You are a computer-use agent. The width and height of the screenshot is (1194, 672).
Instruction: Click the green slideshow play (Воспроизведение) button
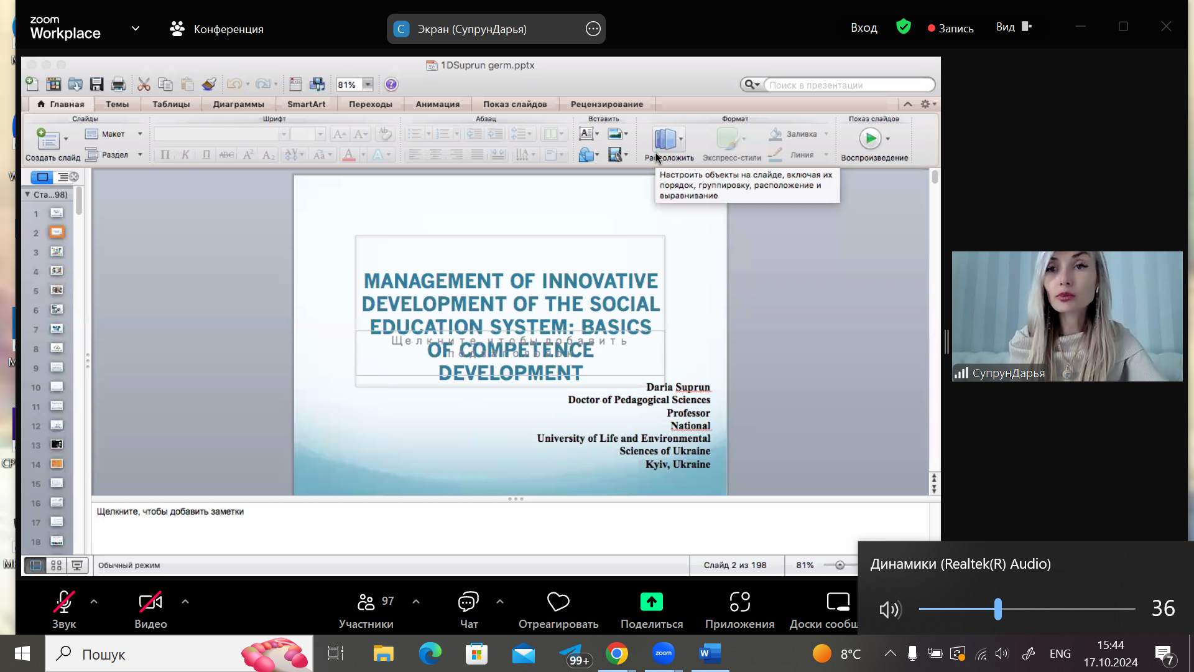point(870,138)
